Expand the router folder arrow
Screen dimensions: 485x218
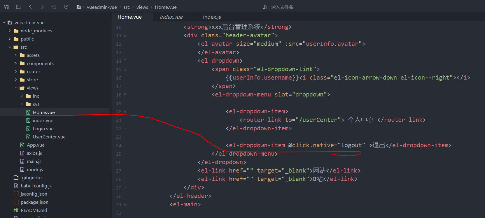[16, 71]
